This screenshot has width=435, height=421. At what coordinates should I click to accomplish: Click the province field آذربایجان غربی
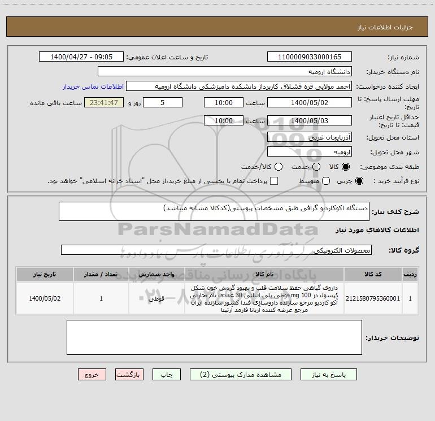[x=310, y=137]
